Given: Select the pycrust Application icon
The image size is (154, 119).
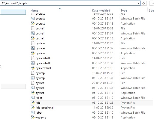Looking at the screenshot, I should (x=33, y=24).
